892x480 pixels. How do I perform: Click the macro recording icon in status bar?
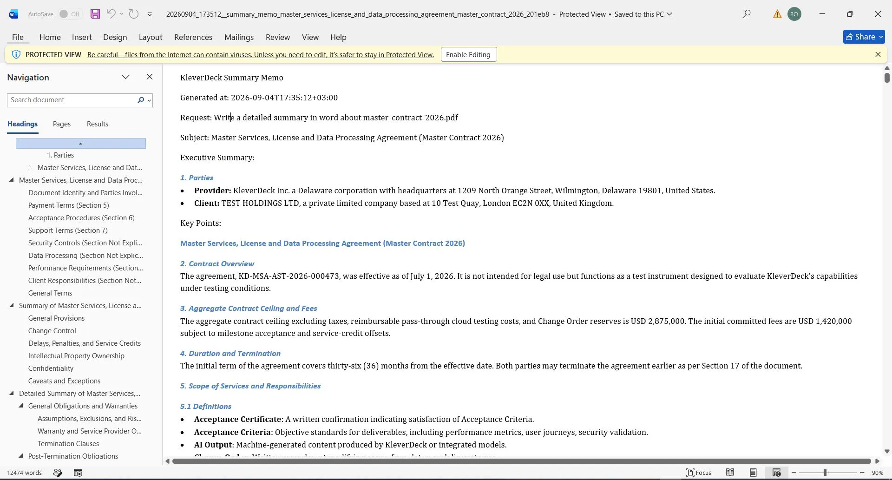[78, 473]
